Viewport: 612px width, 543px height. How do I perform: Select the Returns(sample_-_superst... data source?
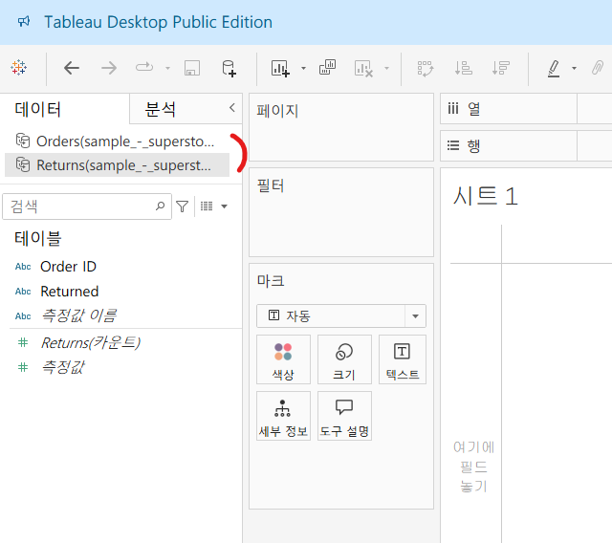click(x=117, y=165)
